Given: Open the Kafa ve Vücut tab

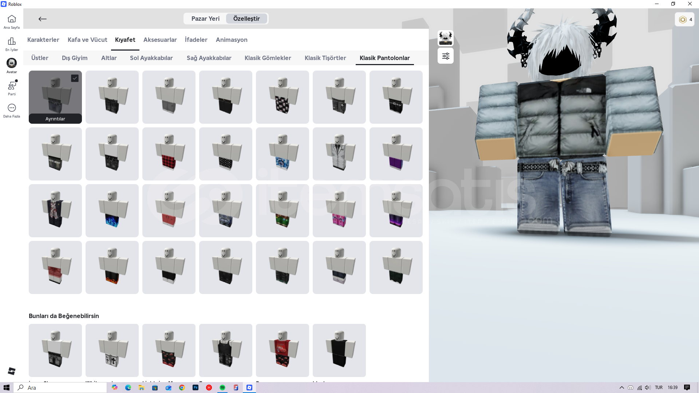Looking at the screenshot, I should (87, 40).
